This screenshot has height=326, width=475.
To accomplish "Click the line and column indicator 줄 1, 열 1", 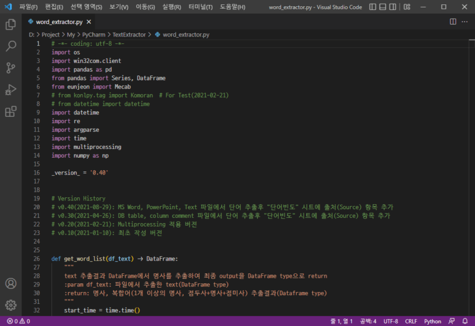I will pos(341,321).
